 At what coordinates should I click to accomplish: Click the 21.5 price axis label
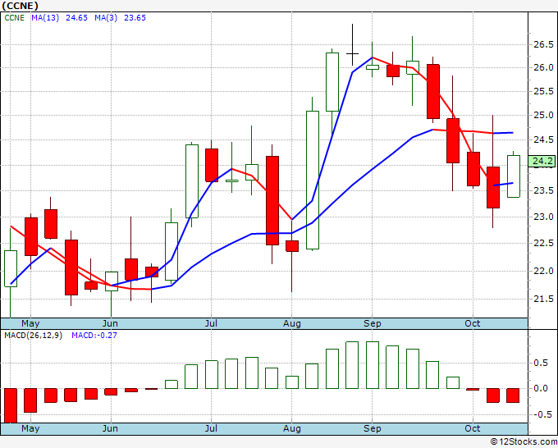point(543,299)
